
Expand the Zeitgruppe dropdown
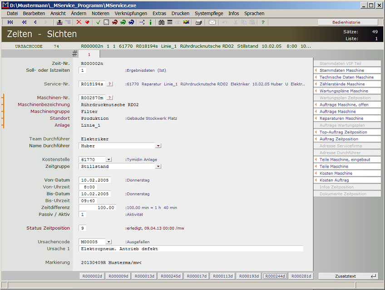(x=158, y=166)
